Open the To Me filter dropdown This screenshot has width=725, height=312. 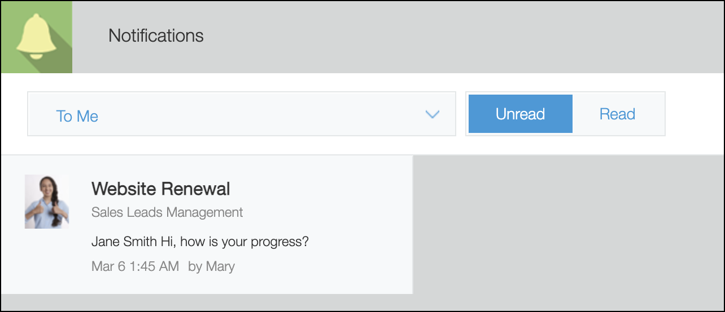(x=241, y=114)
